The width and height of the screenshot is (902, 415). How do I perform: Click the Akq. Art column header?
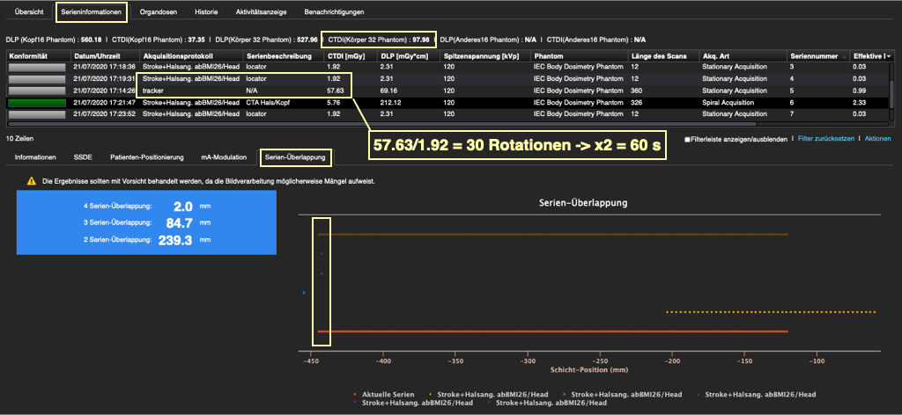click(x=743, y=56)
